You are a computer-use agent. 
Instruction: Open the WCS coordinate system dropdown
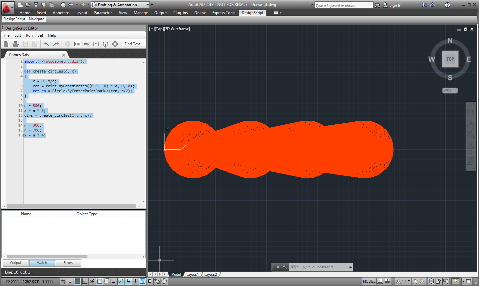tap(450, 91)
